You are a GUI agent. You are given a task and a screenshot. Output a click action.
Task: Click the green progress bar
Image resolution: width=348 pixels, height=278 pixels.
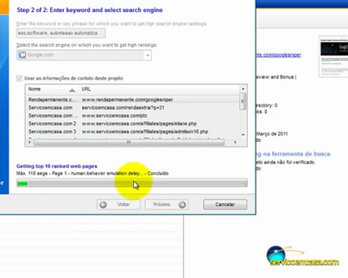pos(132,183)
